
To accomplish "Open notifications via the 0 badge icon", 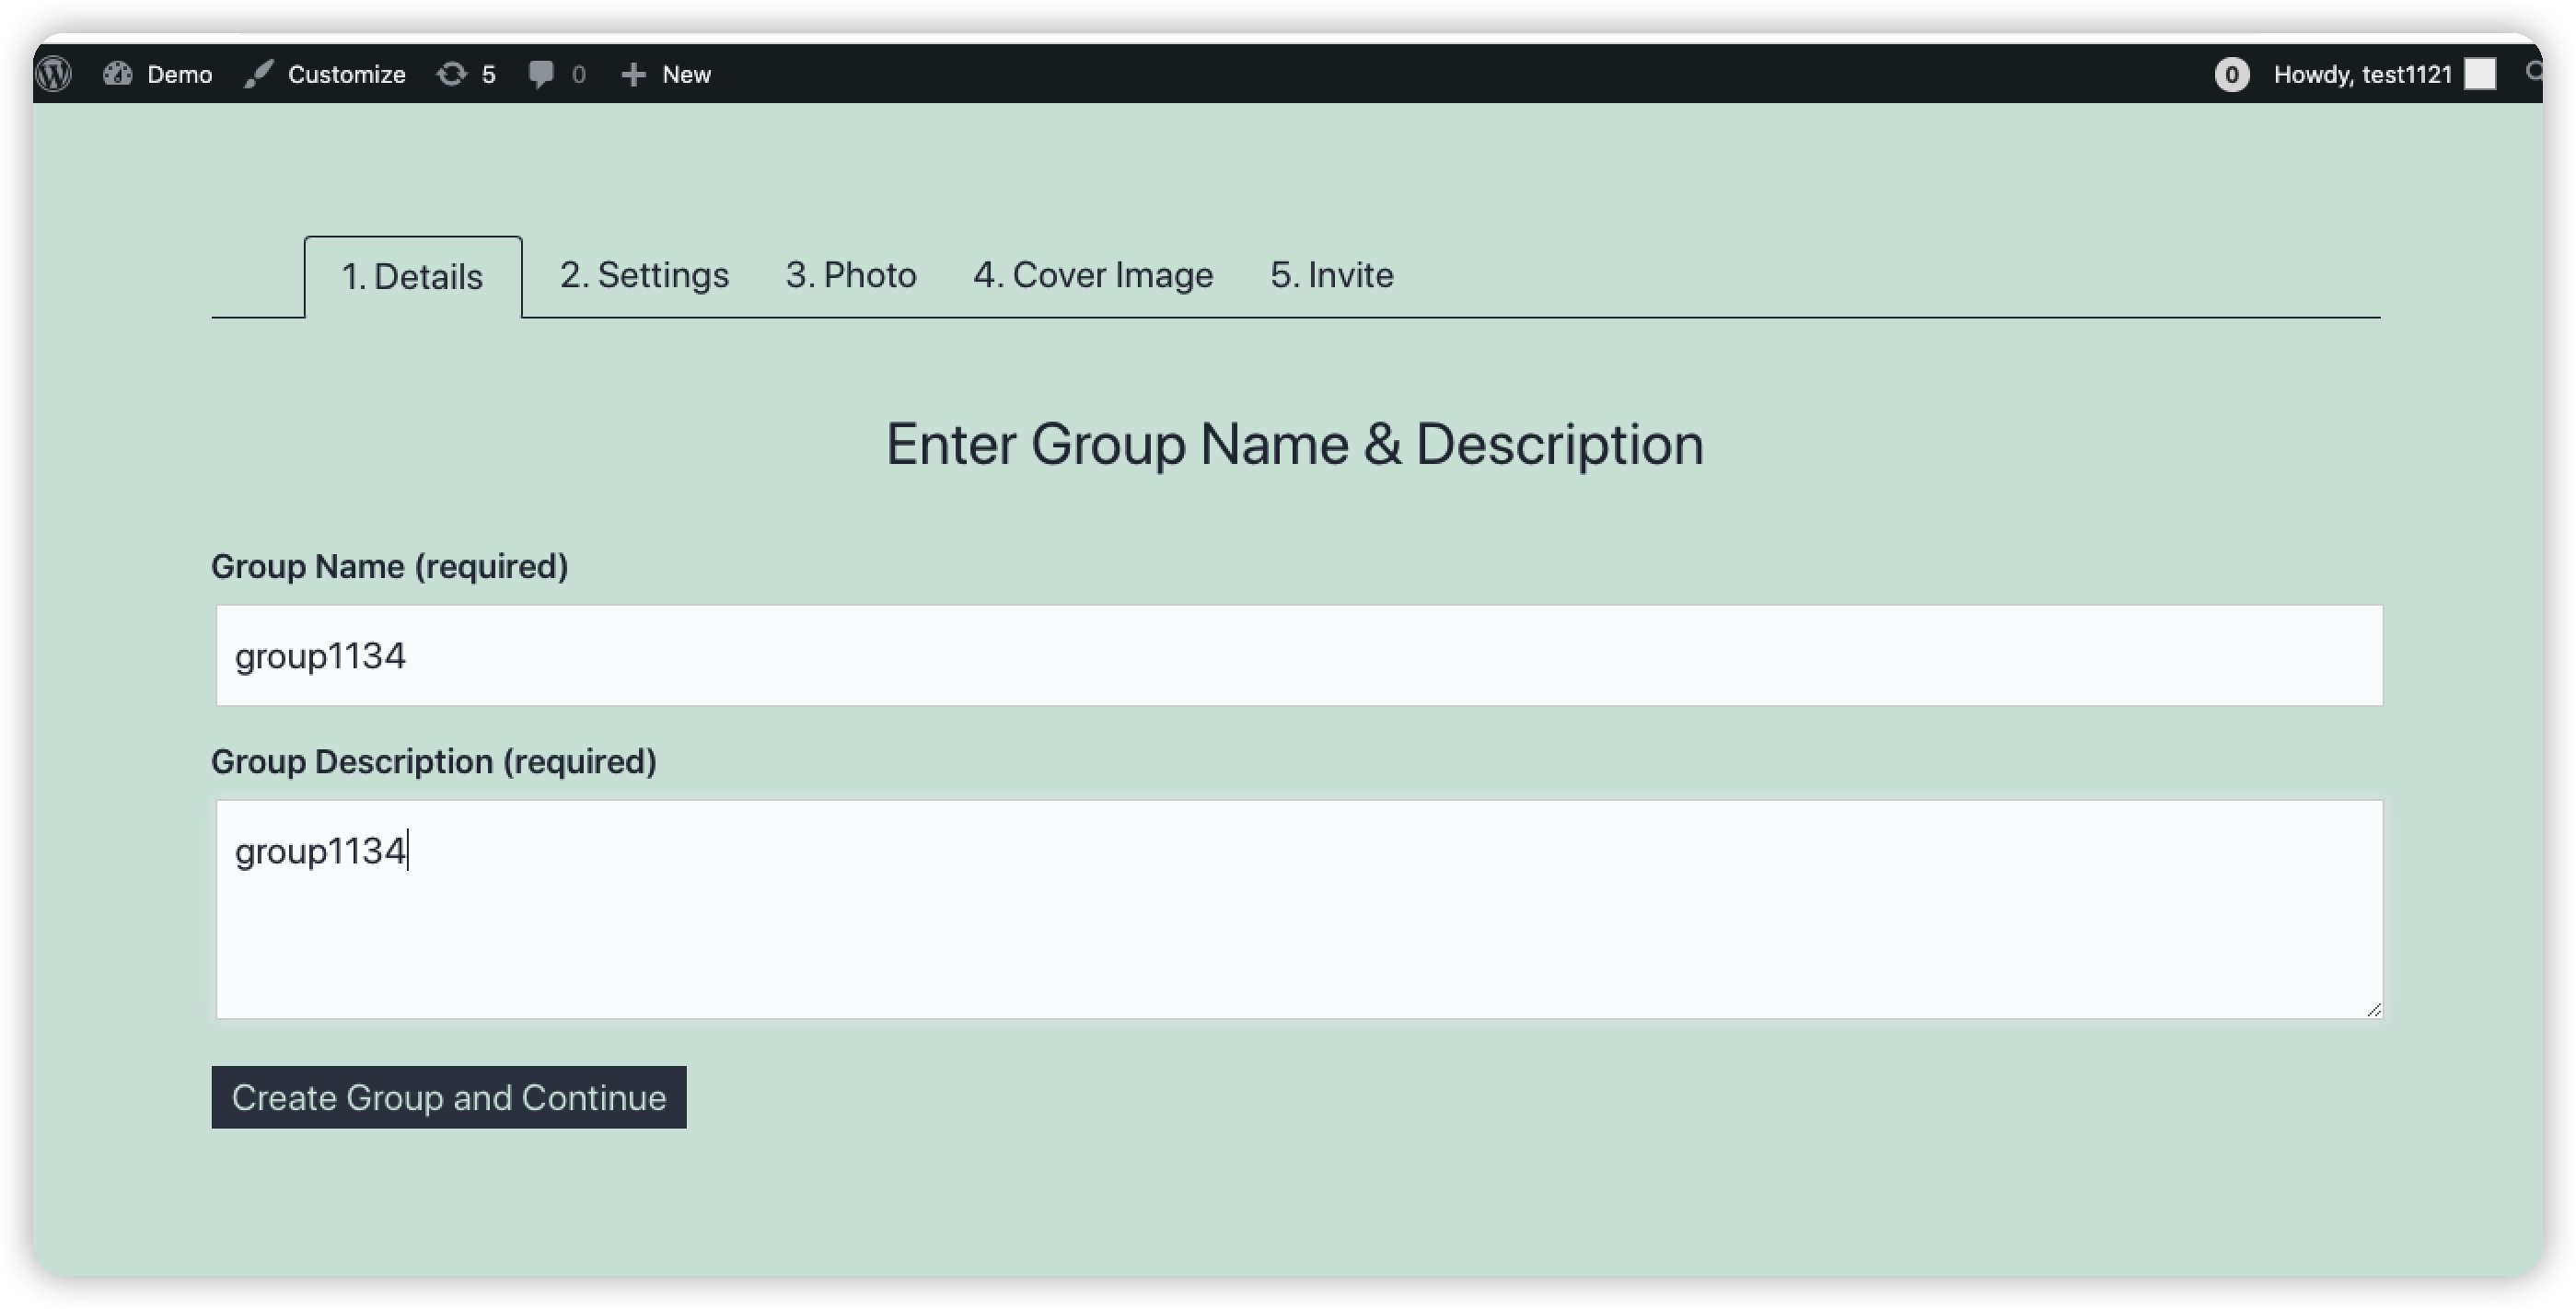I will click(2233, 75).
